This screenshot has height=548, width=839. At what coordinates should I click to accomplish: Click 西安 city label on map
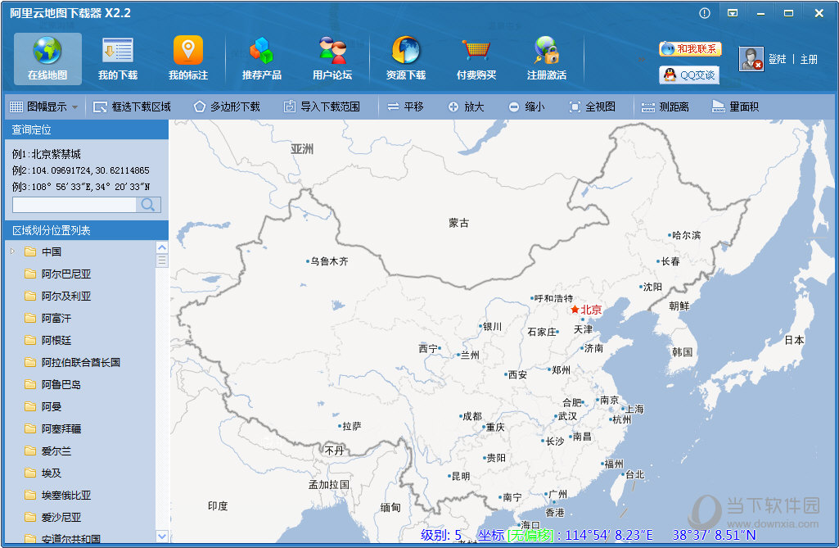[x=517, y=375]
